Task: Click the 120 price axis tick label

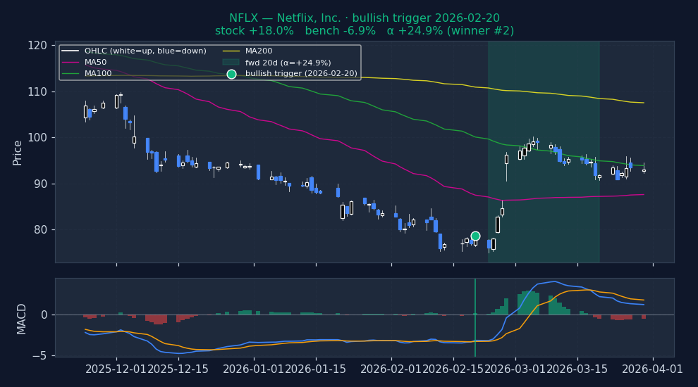Action: point(37,45)
